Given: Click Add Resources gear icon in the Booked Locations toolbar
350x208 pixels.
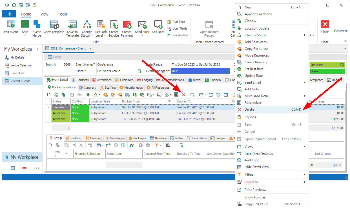Looking at the screenshot, I should point(106,95).
